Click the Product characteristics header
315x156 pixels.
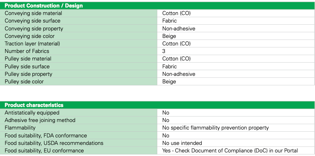point(34,105)
